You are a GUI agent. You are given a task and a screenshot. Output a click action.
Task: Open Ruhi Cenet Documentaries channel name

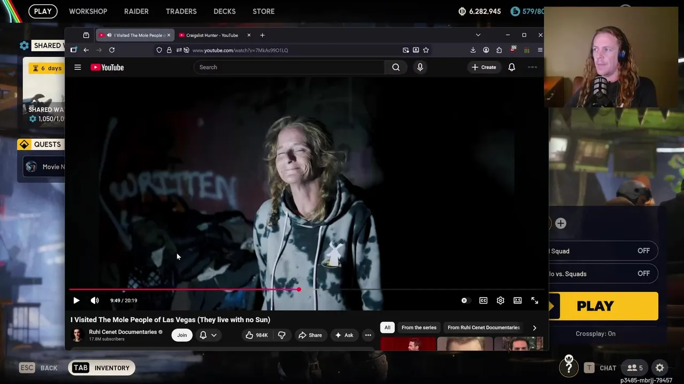(122, 332)
